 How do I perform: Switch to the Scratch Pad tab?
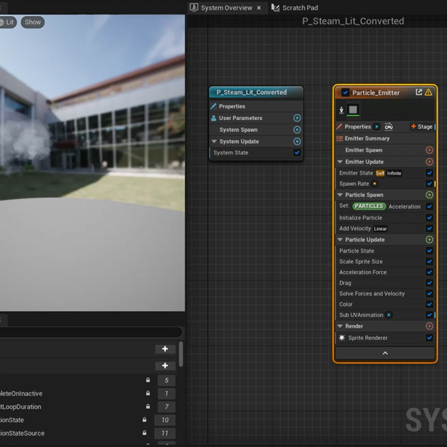pyautogui.click(x=300, y=8)
